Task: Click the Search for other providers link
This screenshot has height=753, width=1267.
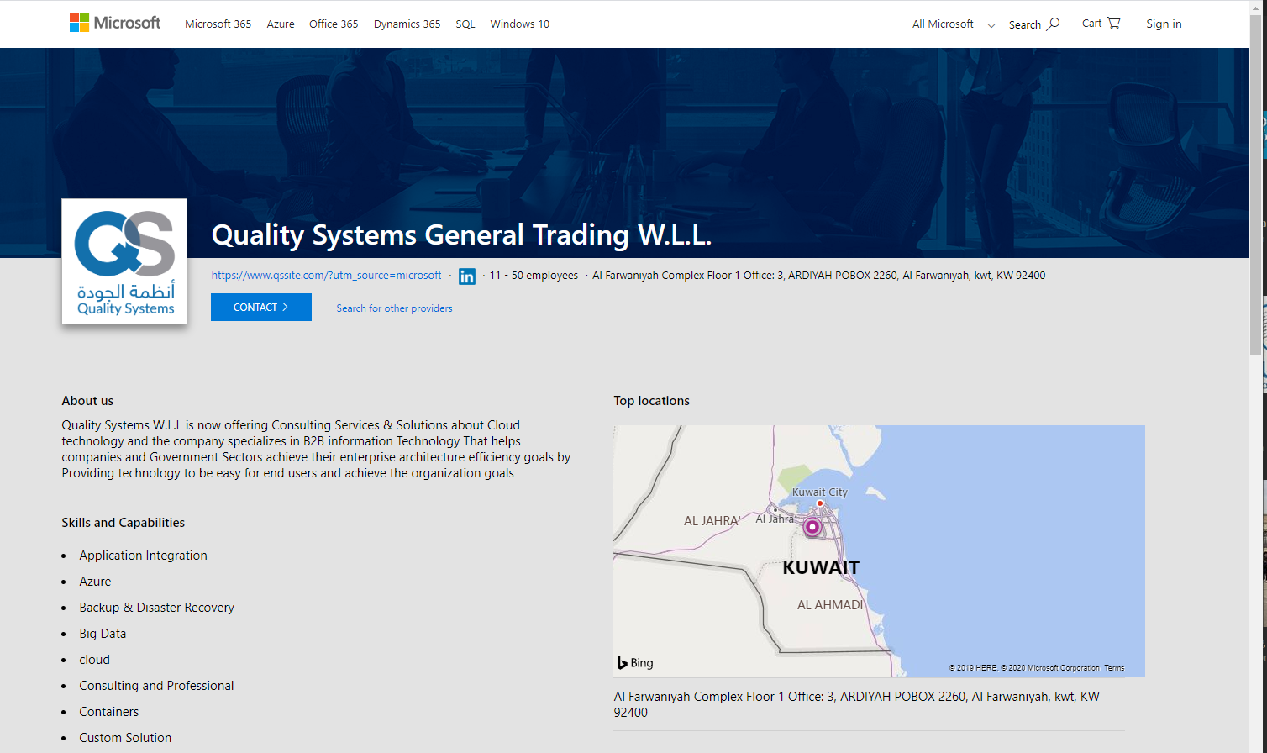Action: (x=394, y=308)
